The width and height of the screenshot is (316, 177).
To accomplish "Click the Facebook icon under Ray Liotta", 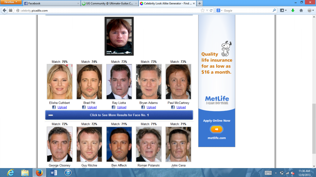I will [114, 107].
